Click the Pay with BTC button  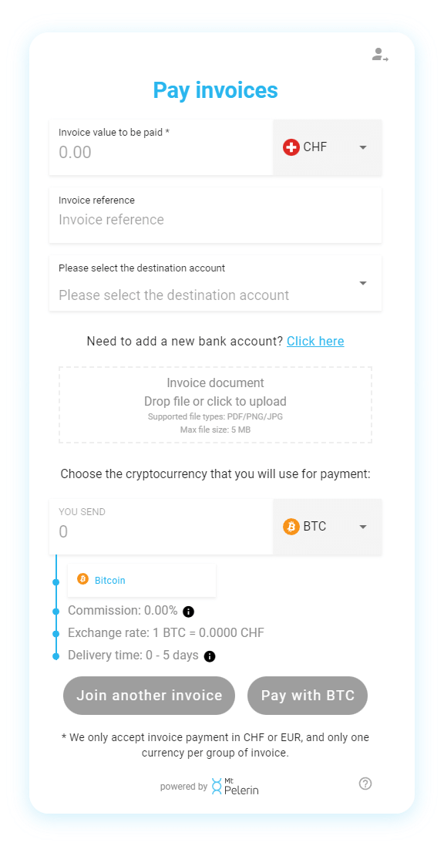[307, 695]
